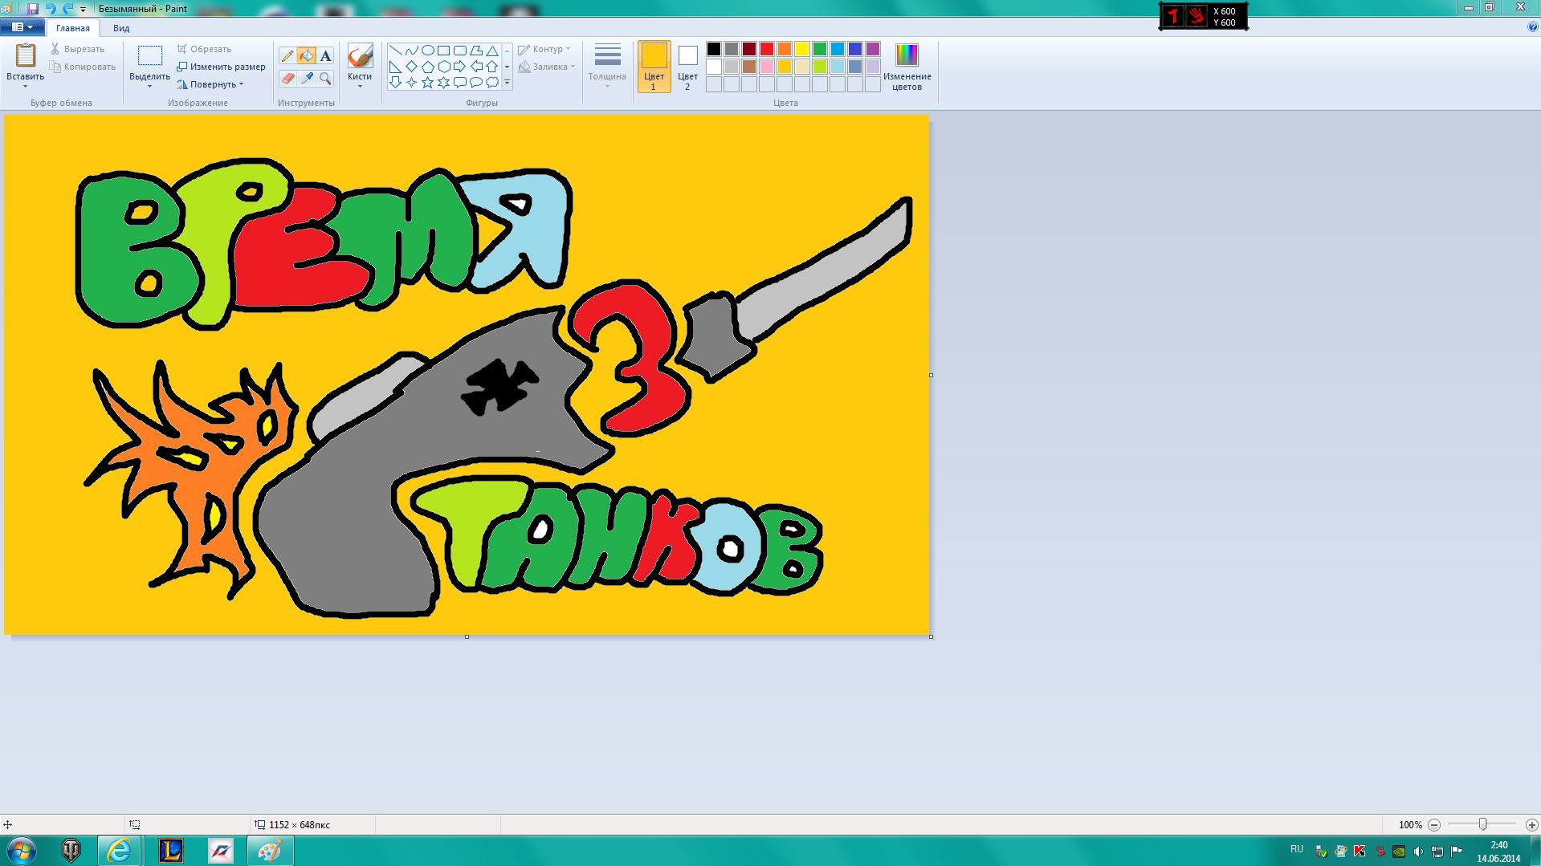Choose the Triangle shape

[x=492, y=51]
